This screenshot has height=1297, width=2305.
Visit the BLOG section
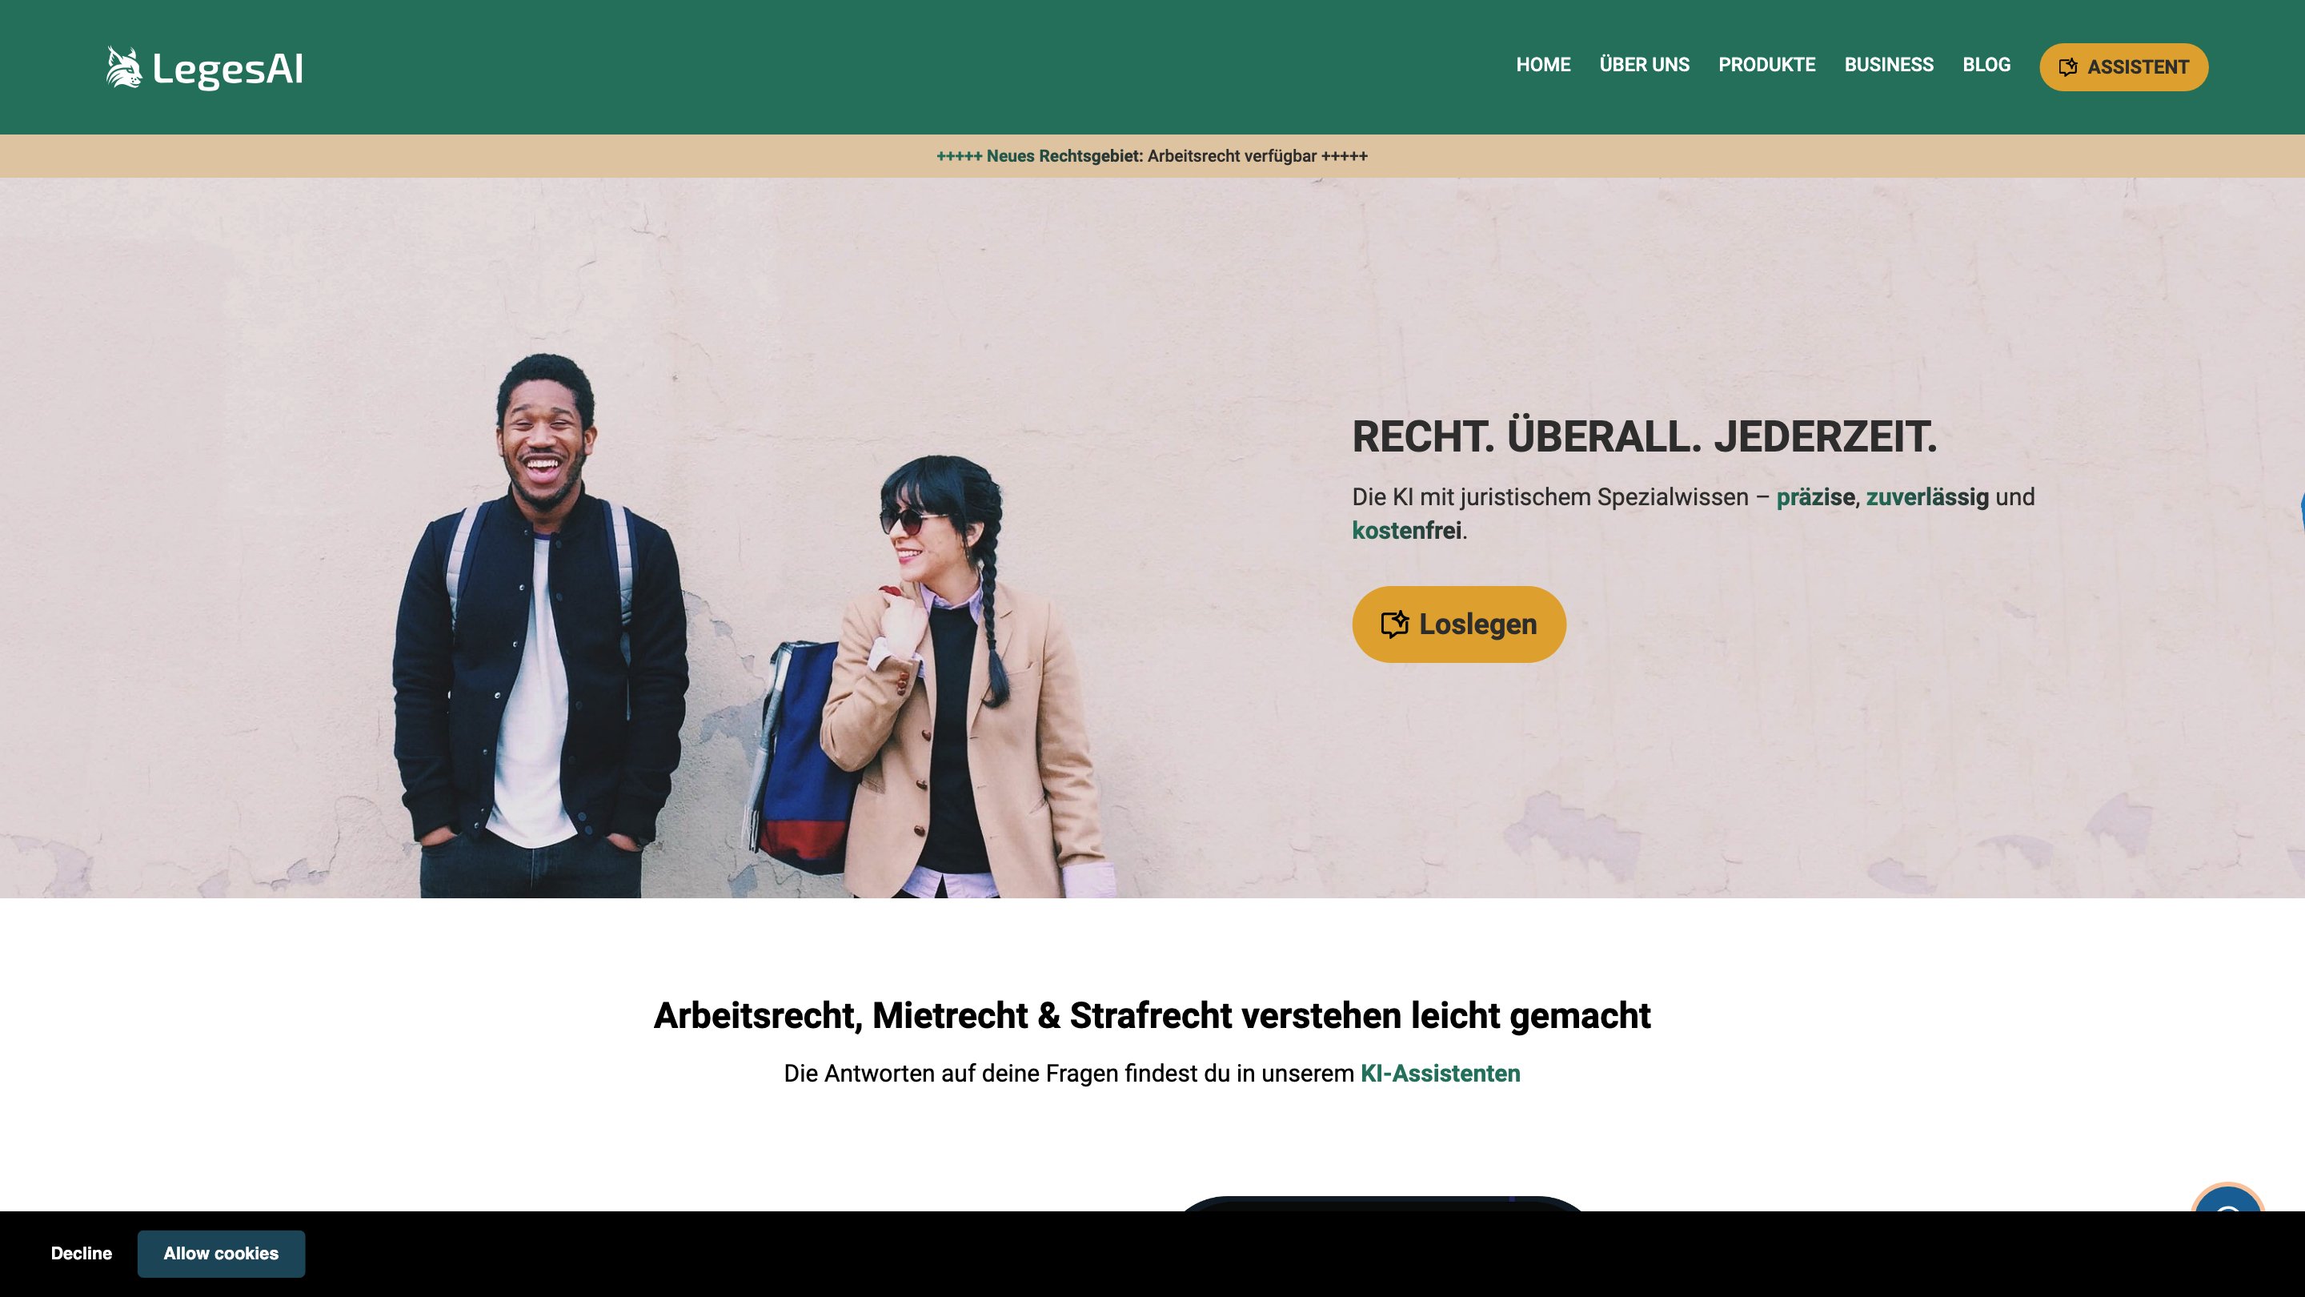pos(1986,66)
